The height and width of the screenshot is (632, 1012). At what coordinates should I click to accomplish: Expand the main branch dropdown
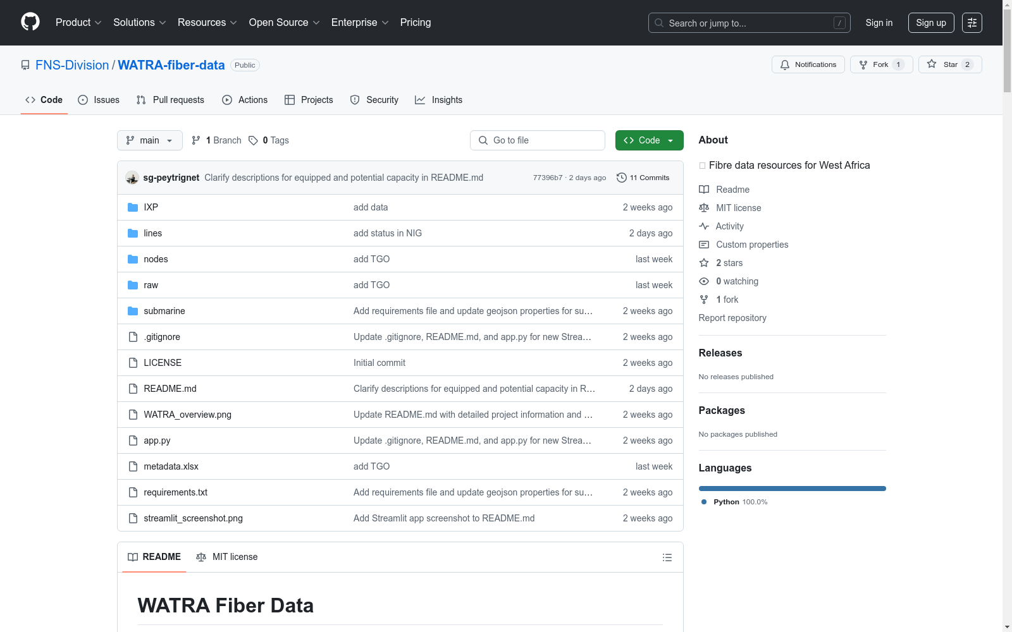pyautogui.click(x=150, y=140)
